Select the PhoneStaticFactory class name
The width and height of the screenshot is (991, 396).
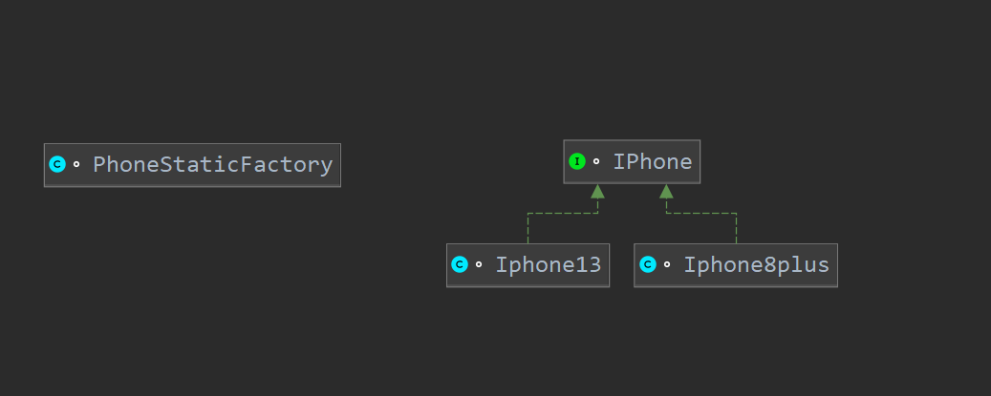[212, 164]
